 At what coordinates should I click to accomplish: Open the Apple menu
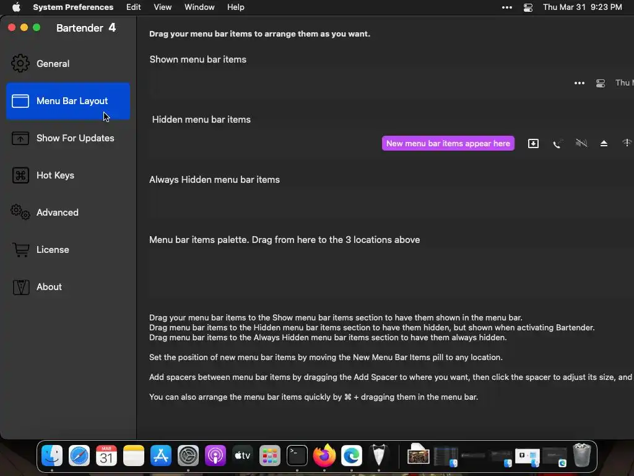[x=16, y=7]
